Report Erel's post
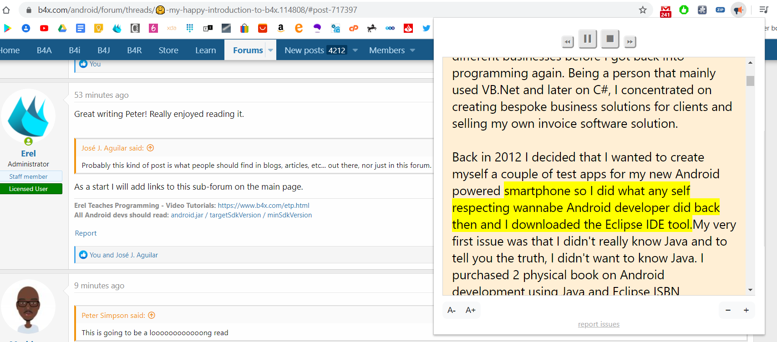The width and height of the screenshot is (777, 342). (x=86, y=233)
